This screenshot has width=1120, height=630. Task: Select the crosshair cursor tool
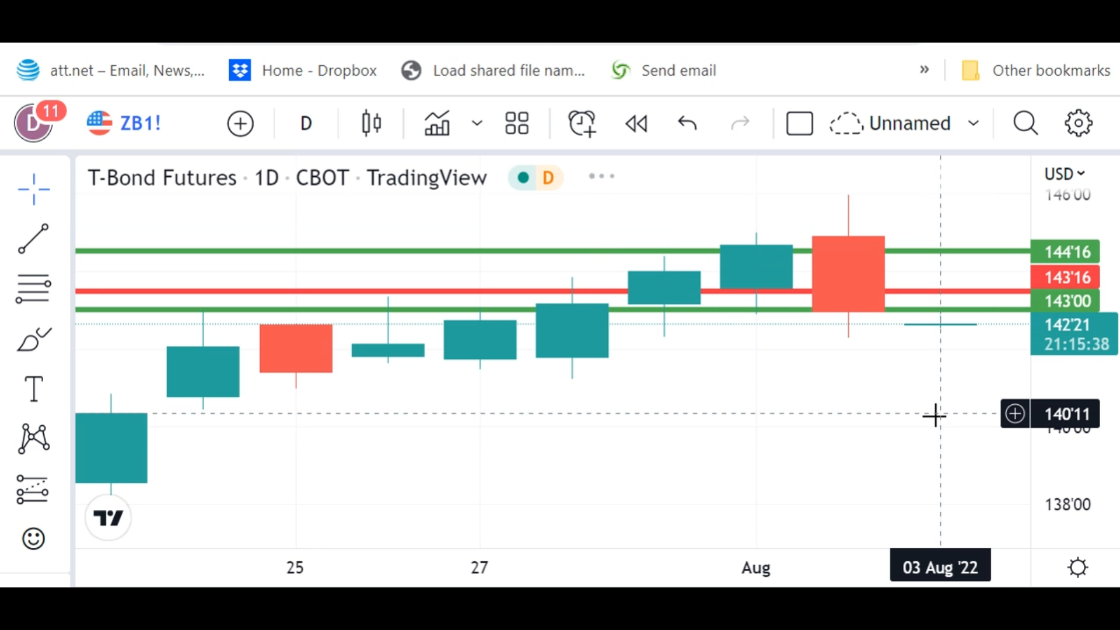pyautogui.click(x=34, y=189)
